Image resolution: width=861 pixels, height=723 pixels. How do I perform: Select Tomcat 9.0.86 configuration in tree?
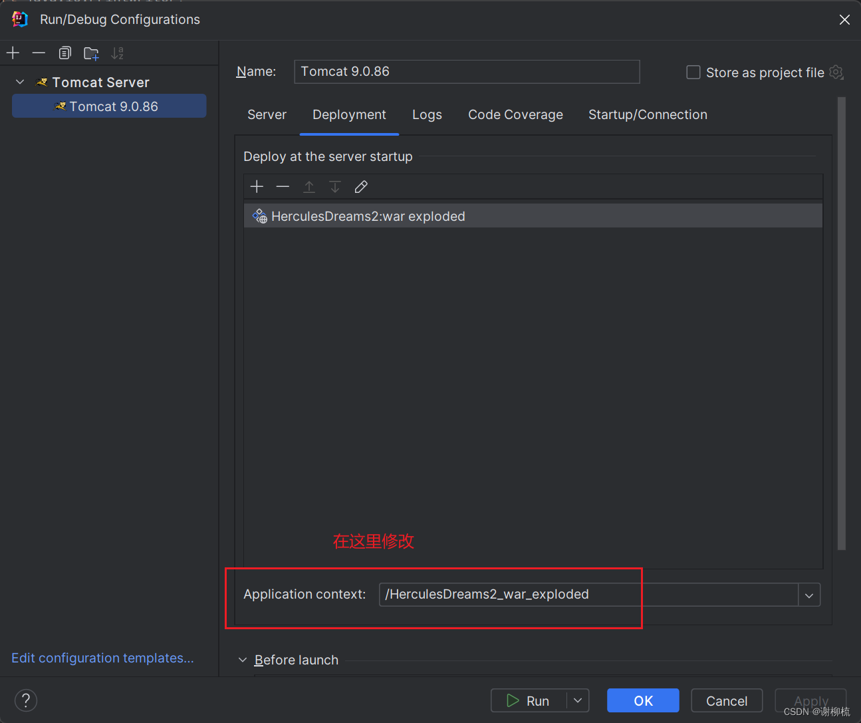coord(109,106)
